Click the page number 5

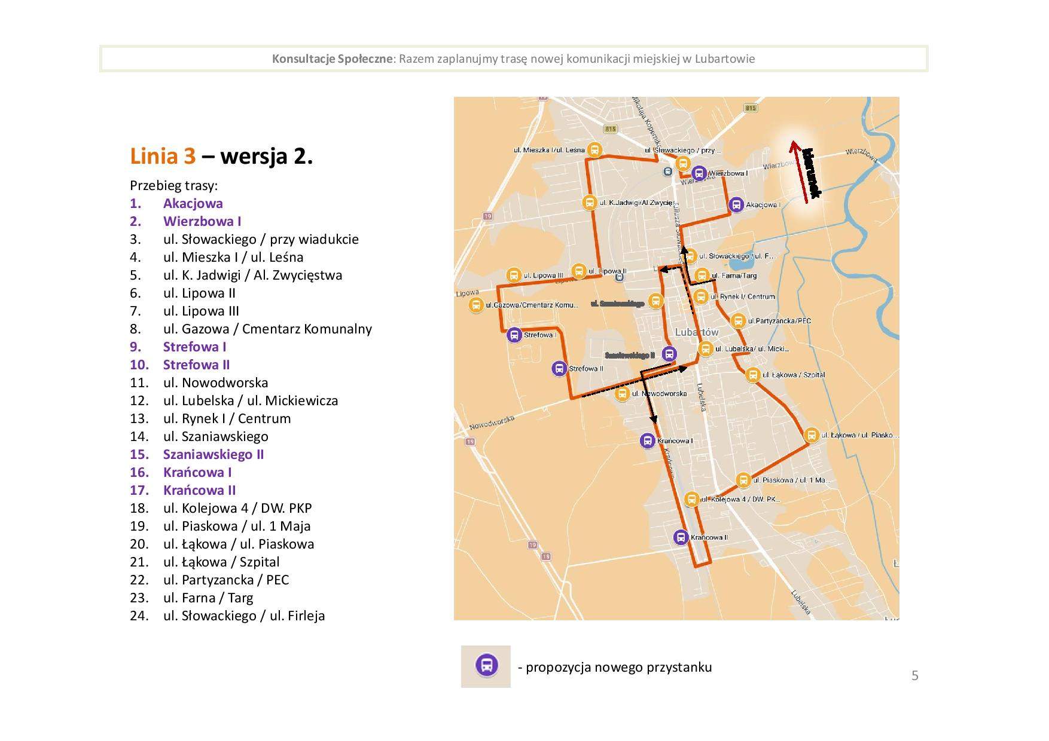914,676
